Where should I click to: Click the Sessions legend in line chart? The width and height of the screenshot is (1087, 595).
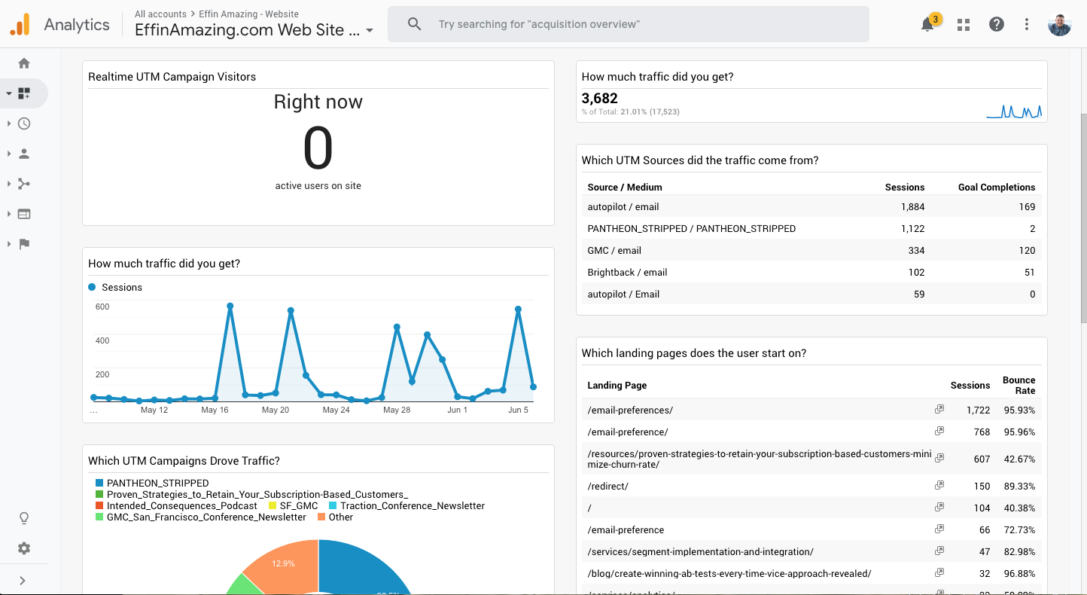[115, 287]
